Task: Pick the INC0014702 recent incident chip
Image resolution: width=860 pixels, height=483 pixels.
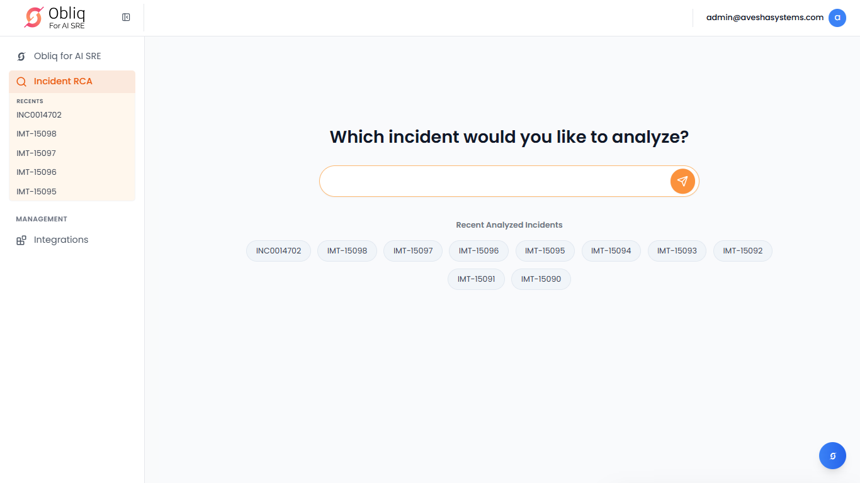Action: (x=278, y=251)
